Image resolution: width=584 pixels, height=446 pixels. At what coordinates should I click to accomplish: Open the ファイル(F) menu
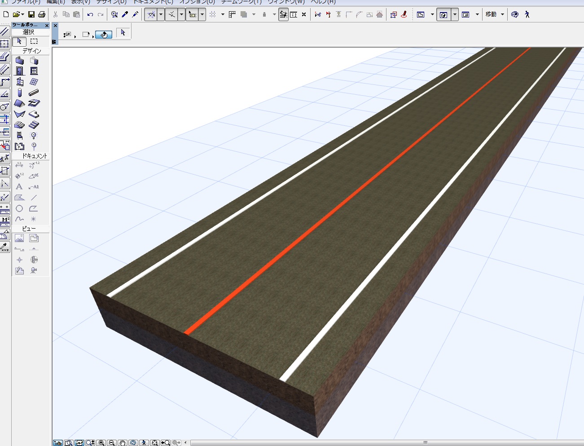click(x=26, y=2)
